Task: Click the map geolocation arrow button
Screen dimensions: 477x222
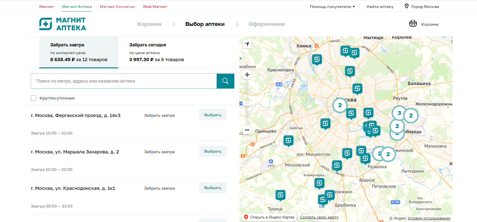Action: (x=247, y=44)
